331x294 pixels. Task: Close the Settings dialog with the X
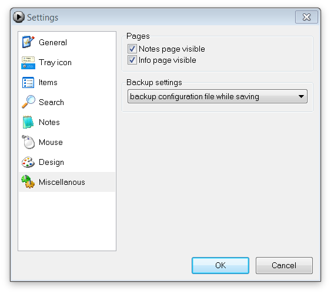coord(306,17)
